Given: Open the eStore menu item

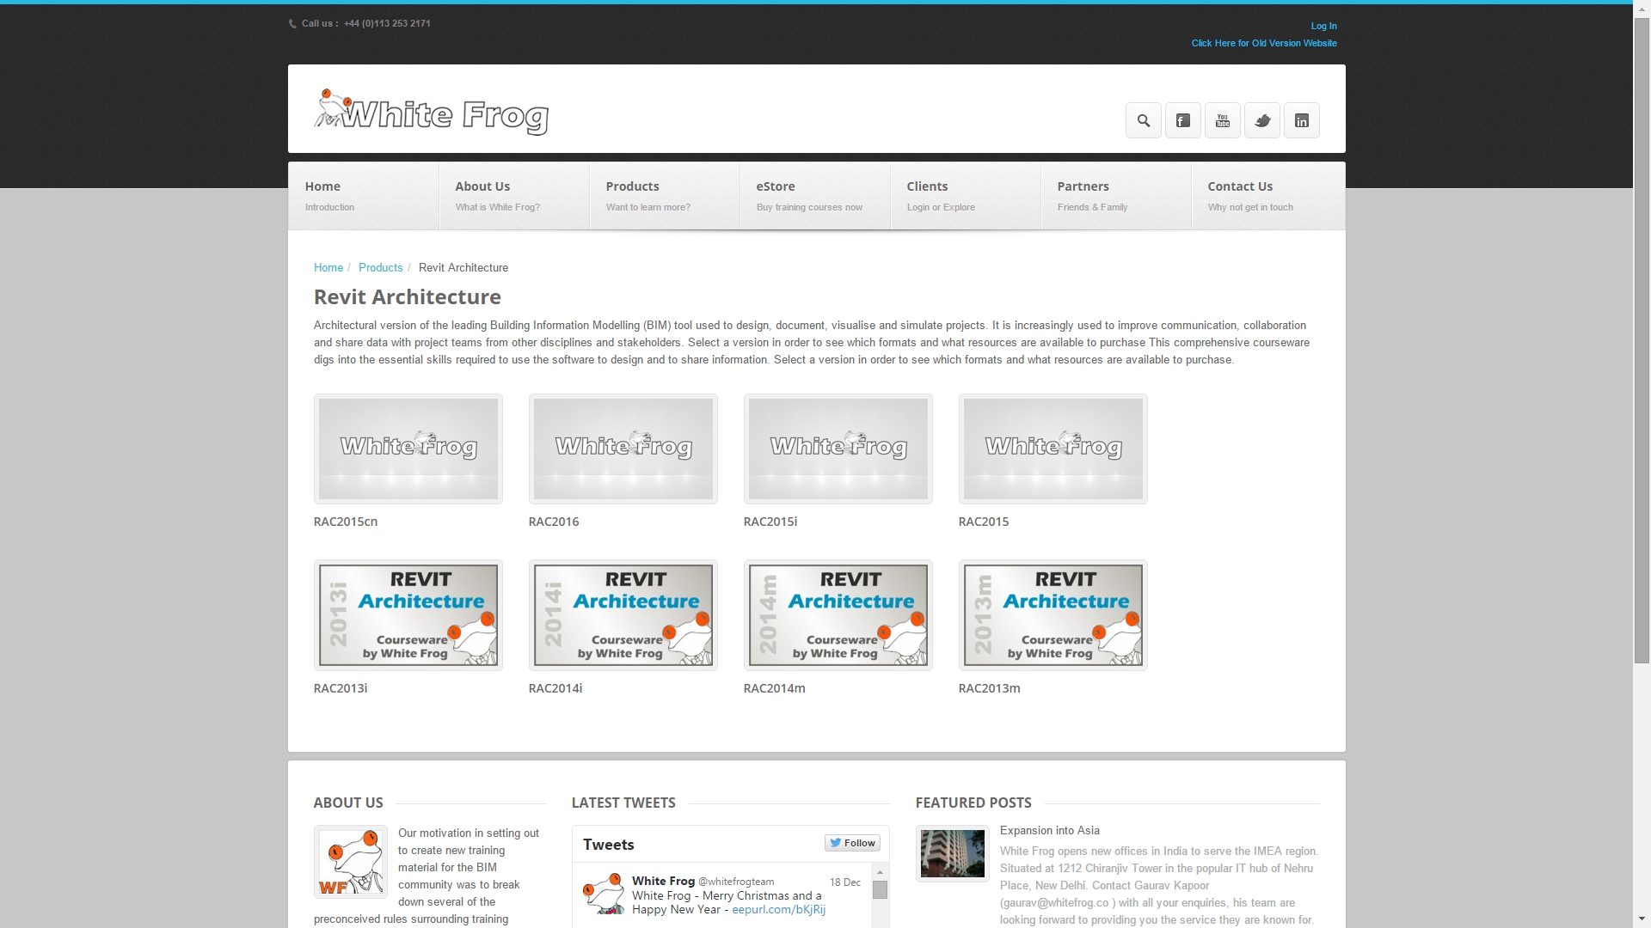Looking at the screenshot, I should coord(815,196).
